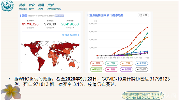Click the medical team emblem logo
Image resolution: width=179 pixels, height=101 pixels.
pos(7,6)
